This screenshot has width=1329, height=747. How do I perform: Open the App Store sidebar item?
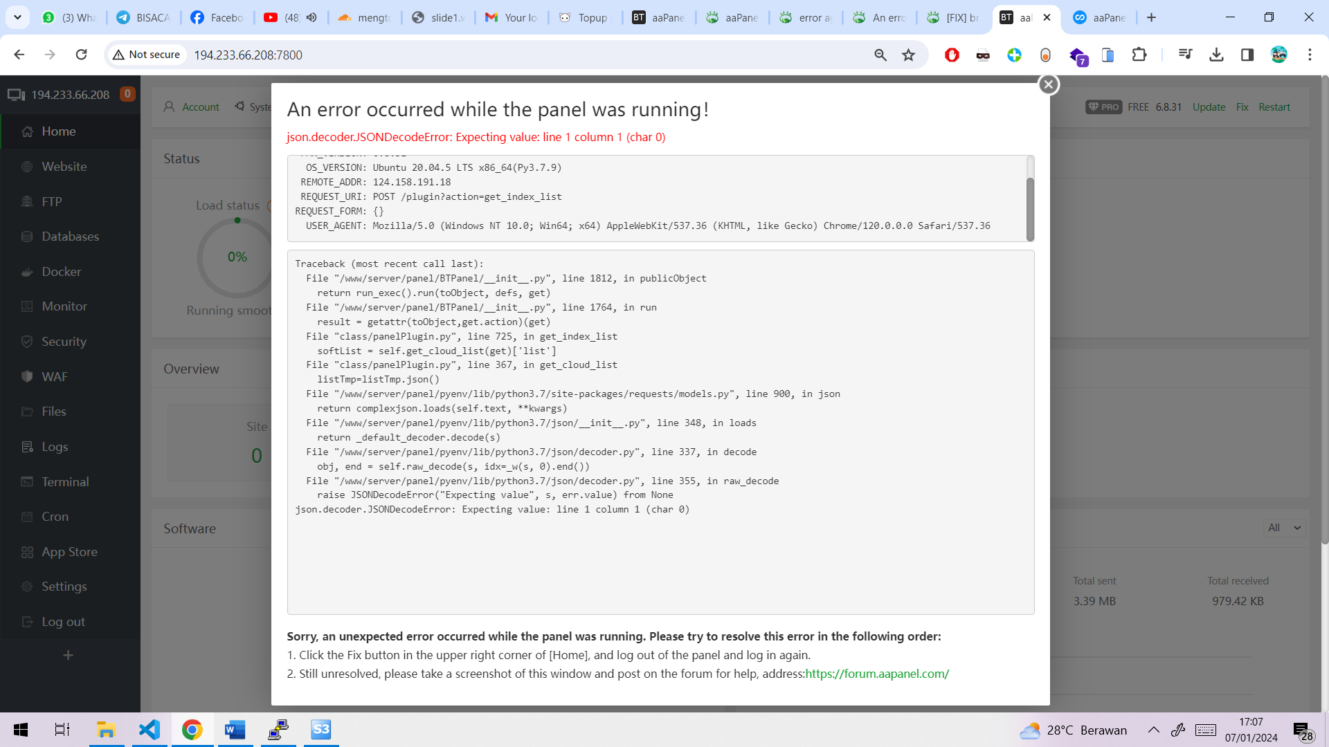point(69,551)
